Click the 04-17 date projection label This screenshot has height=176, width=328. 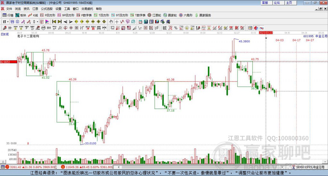click(296, 40)
